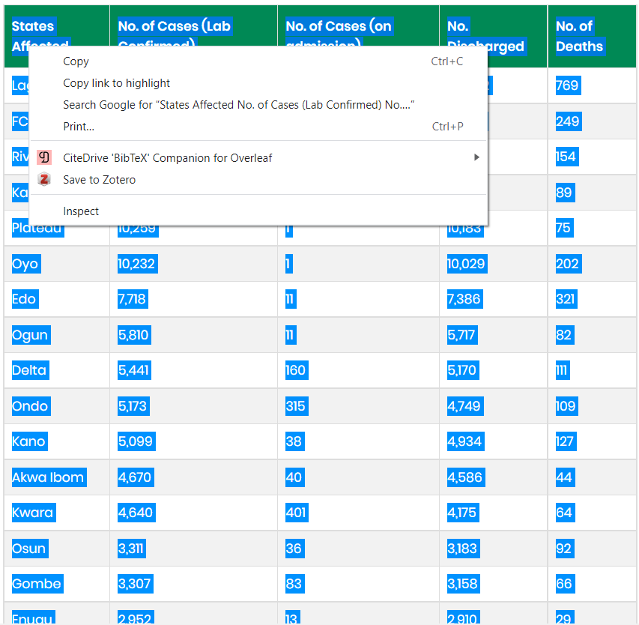The width and height of the screenshot is (639, 625).
Task: Choose Copy link to highlight
Action: point(116,83)
